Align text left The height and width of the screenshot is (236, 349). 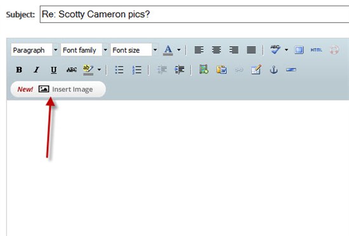(x=199, y=50)
